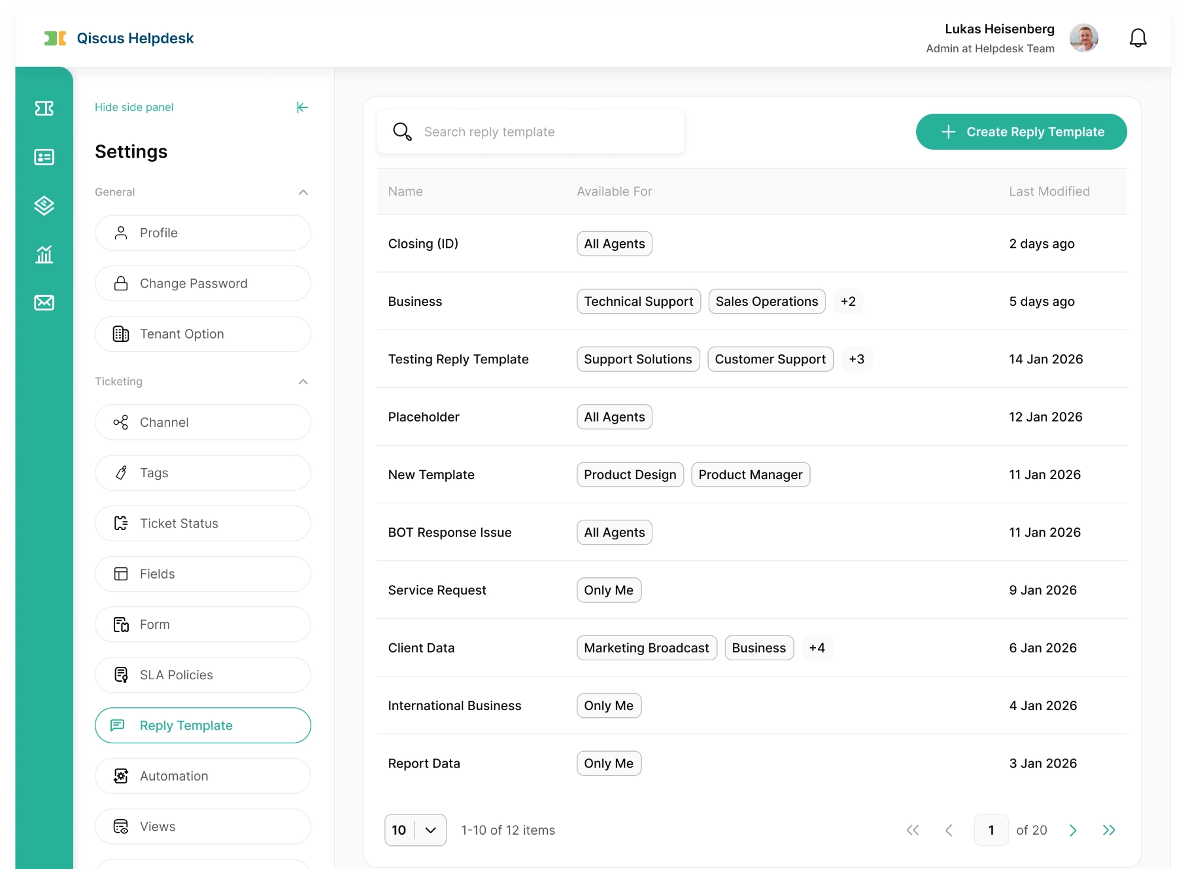Open the ticket icon in left sidebar
This screenshot has height=869, width=1186.
coord(44,108)
